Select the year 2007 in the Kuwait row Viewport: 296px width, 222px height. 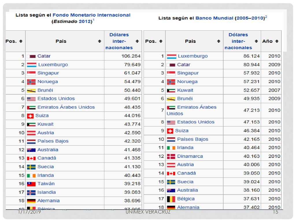274,90
